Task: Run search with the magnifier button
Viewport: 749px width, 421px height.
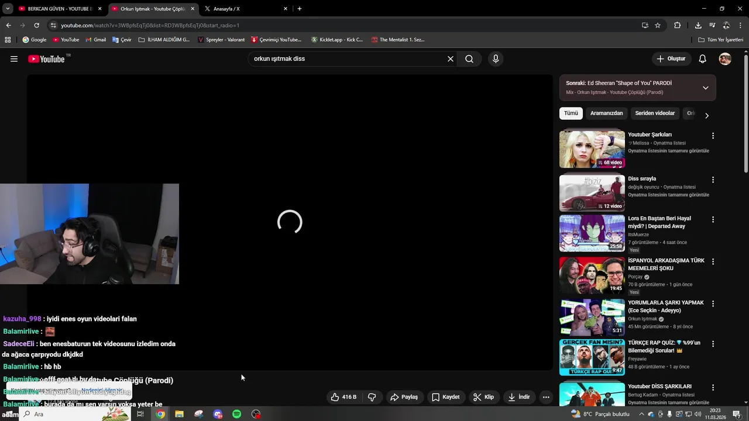Action: (x=469, y=58)
